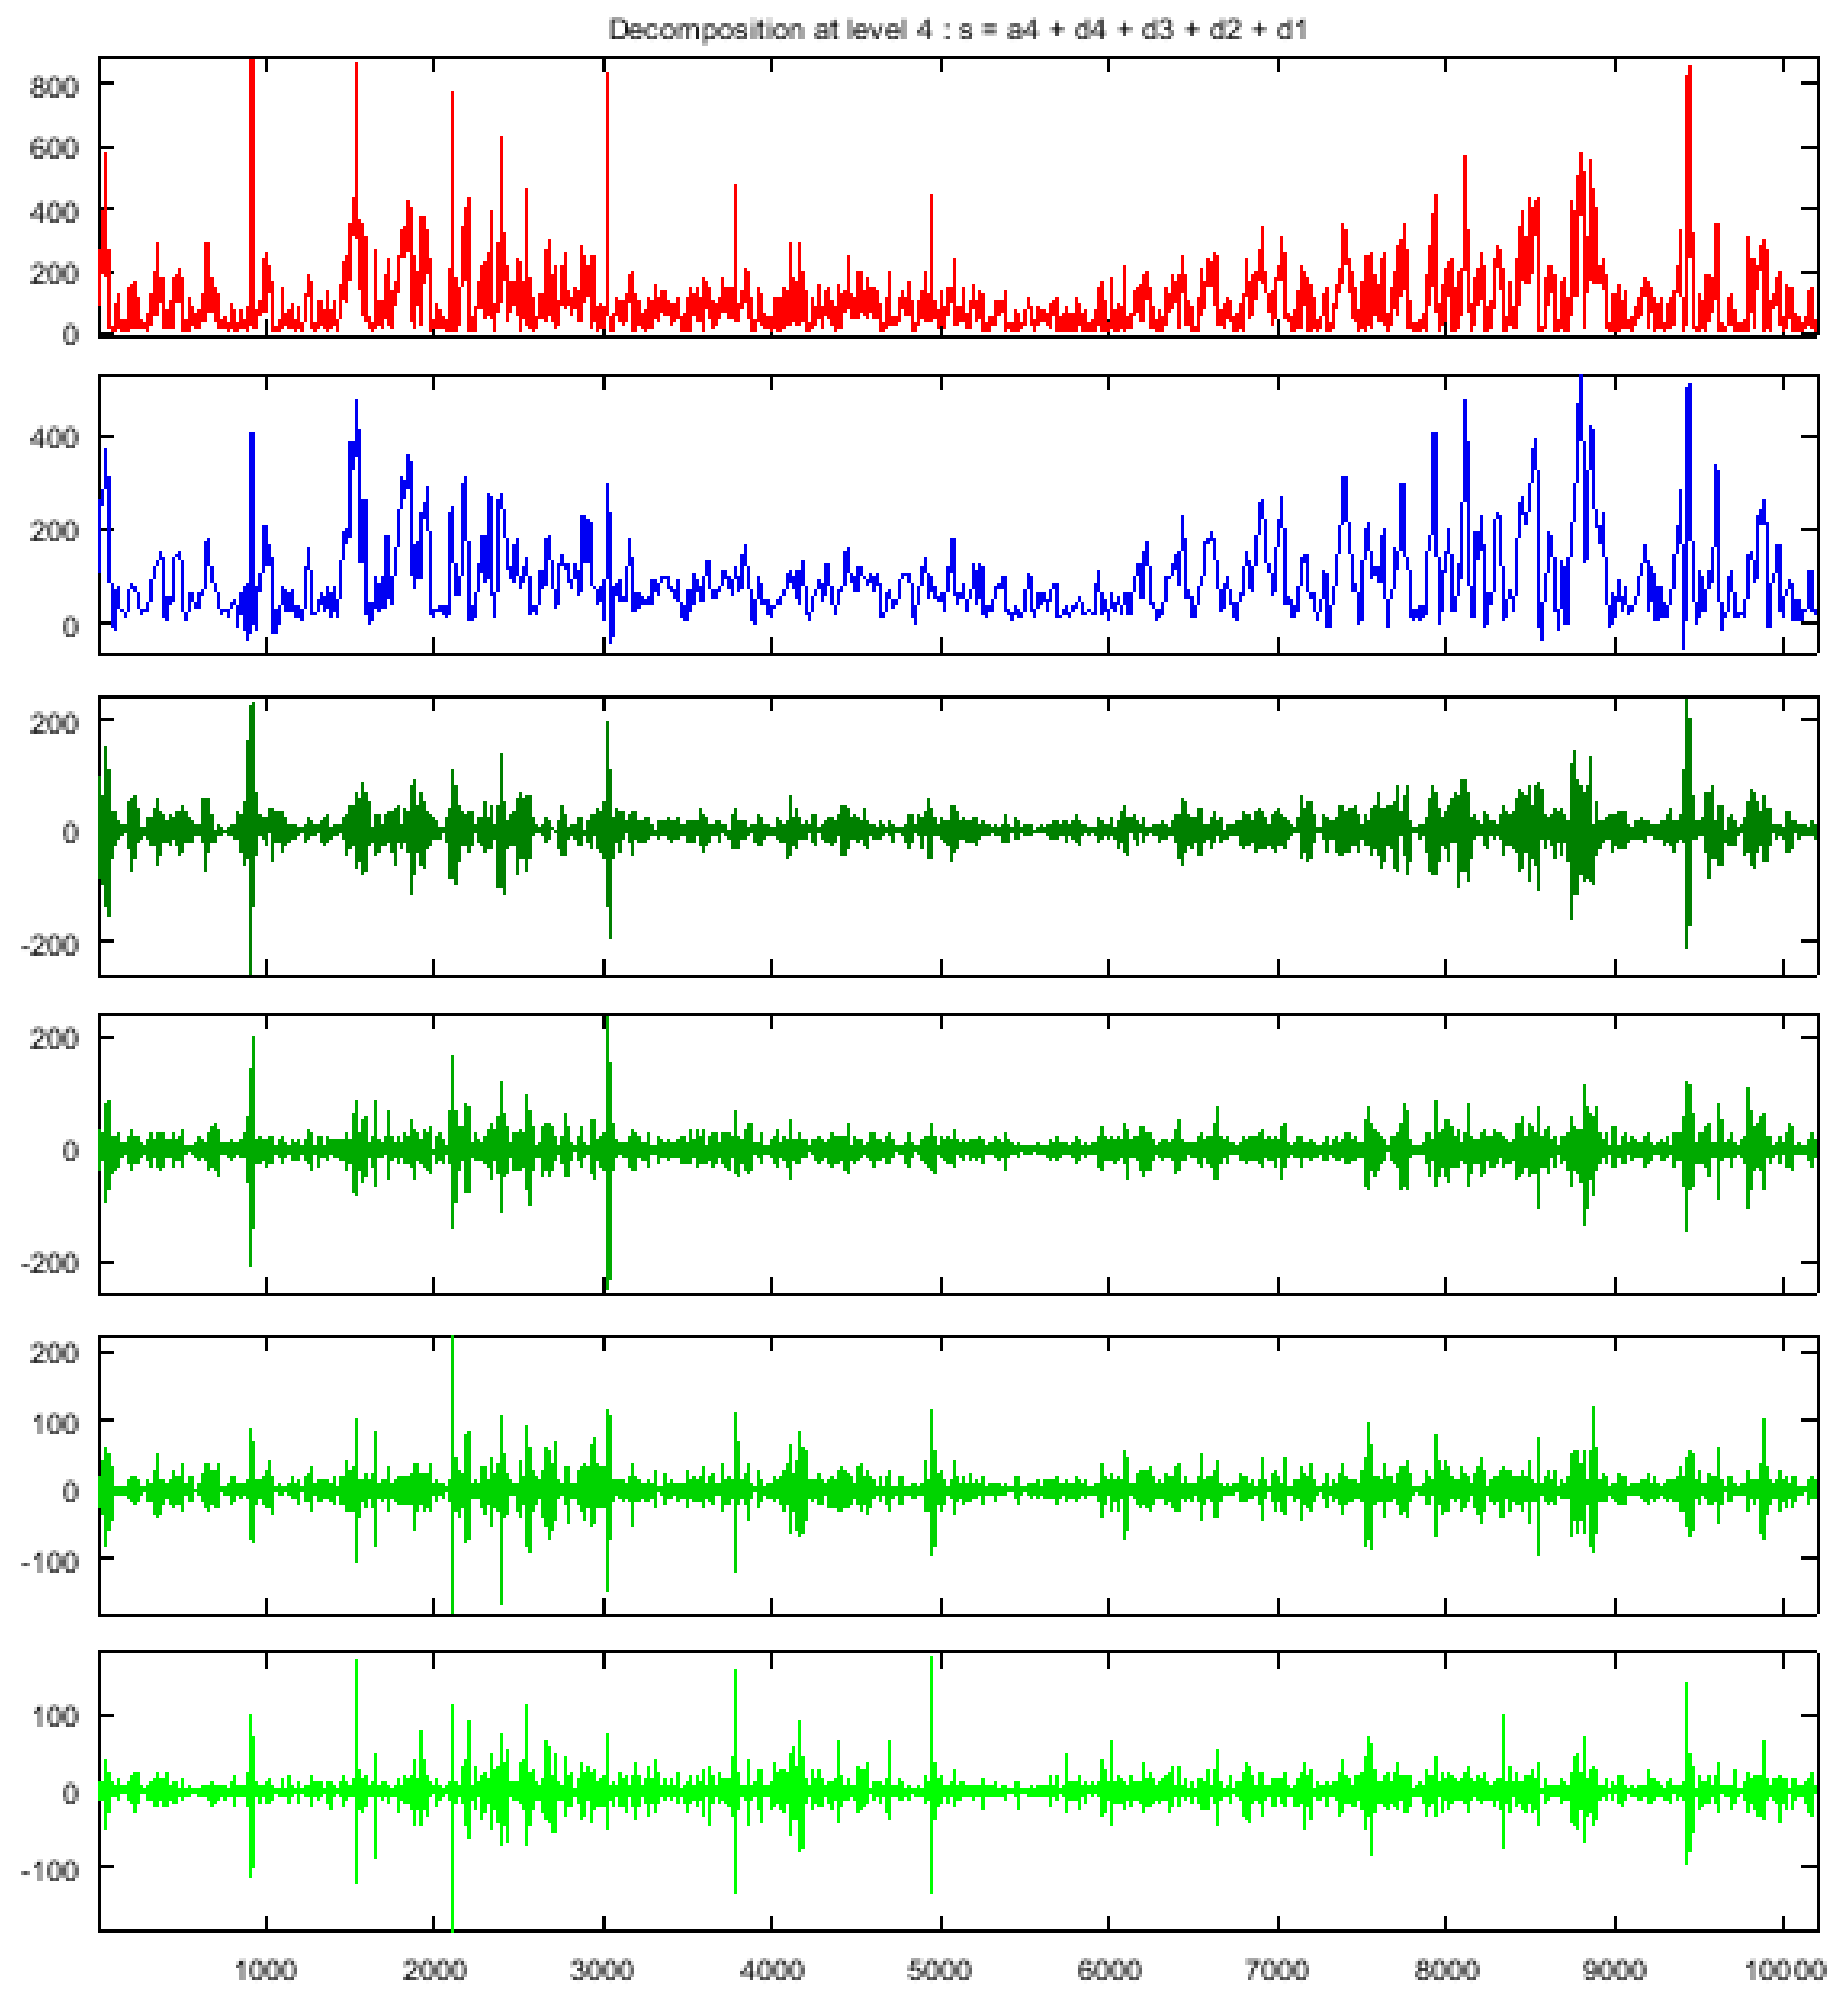Image resolution: width=1848 pixels, height=2006 pixels.
Task: Click the 600 y-axis label on red plot
Action: point(54,149)
